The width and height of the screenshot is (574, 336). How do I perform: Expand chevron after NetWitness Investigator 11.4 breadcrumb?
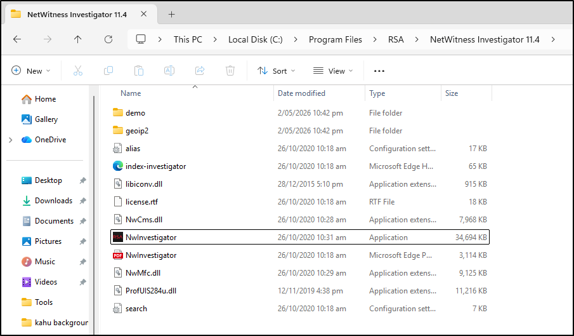(553, 39)
